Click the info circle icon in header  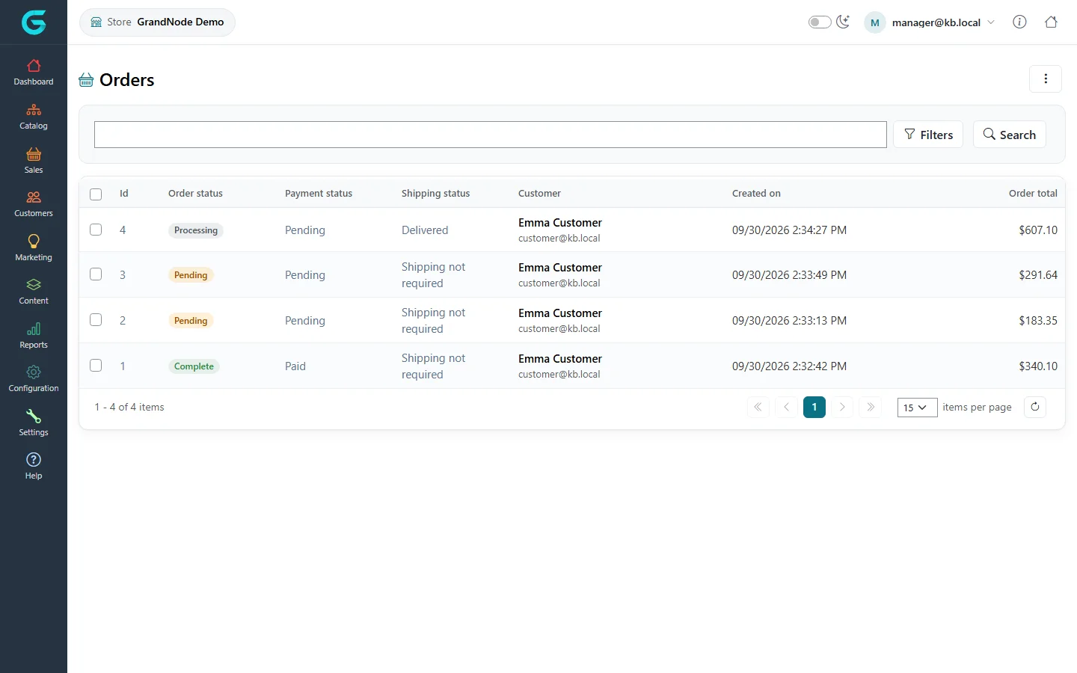(1019, 22)
